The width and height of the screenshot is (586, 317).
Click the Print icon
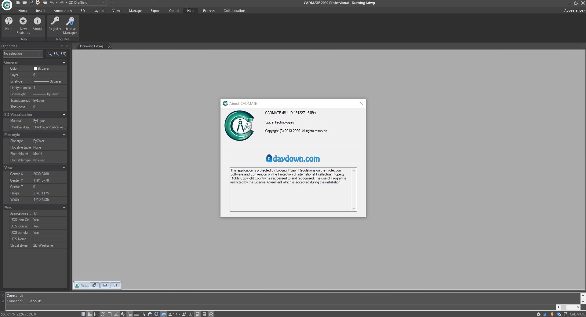(45, 2)
